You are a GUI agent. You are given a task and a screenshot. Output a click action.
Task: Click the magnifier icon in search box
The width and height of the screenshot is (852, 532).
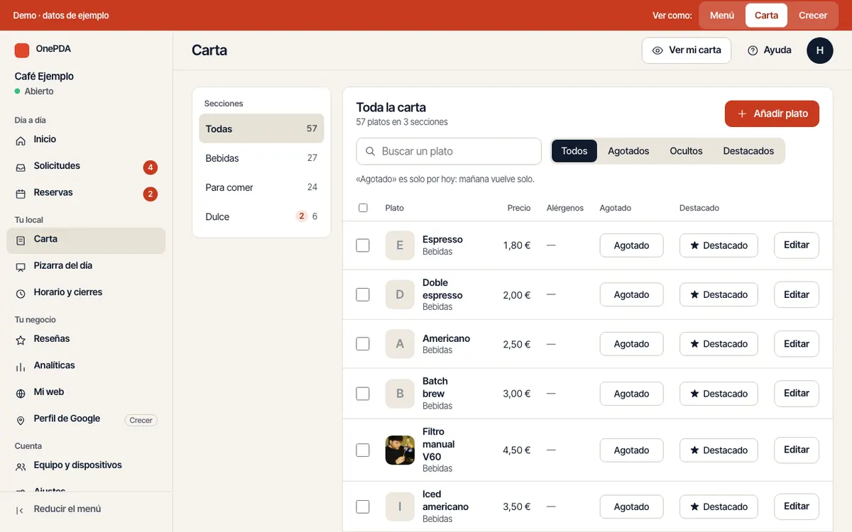pyautogui.click(x=370, y=151)
